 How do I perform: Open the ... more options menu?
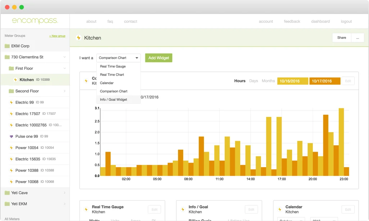click(x=357, y=38)
